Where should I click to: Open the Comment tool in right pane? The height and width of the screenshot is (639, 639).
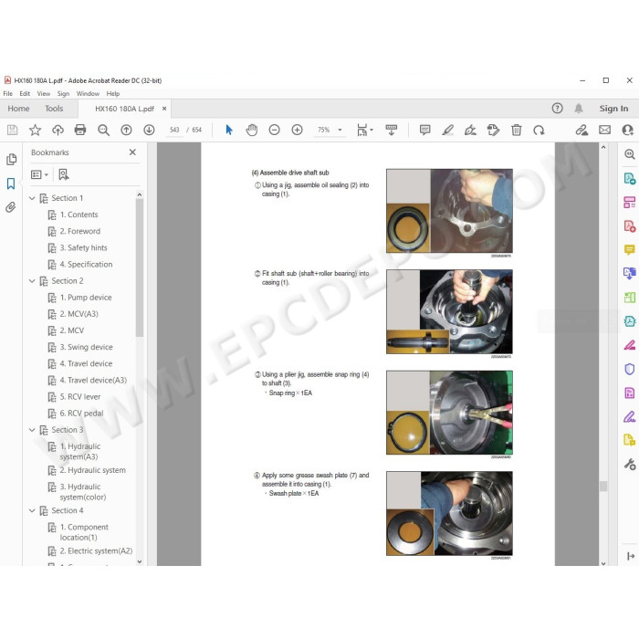[630, 249]
